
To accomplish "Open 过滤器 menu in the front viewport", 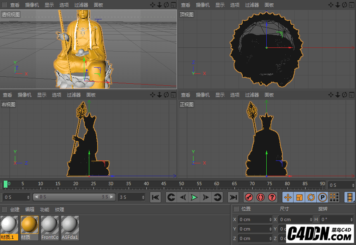I will point(252,95).
